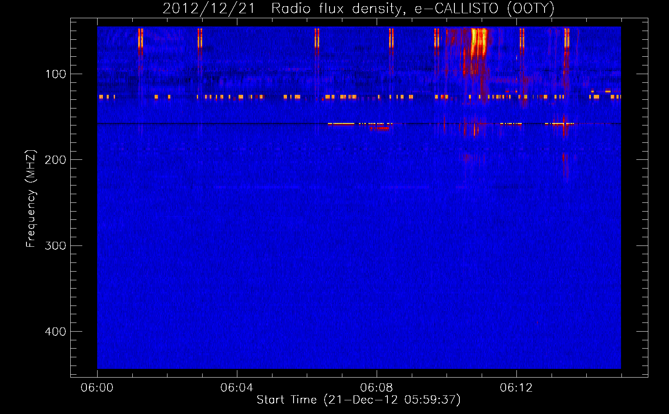Click the 06:08 time tick label
The width and height of the screenshot is (669, 414).
pyautogui.click(x=377, y=388)
